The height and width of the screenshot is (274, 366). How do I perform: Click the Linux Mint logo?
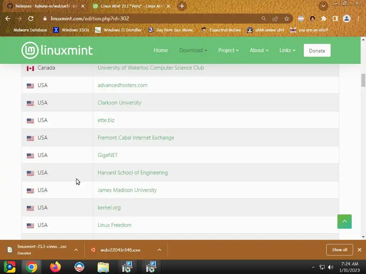click(x=57, y=50)
